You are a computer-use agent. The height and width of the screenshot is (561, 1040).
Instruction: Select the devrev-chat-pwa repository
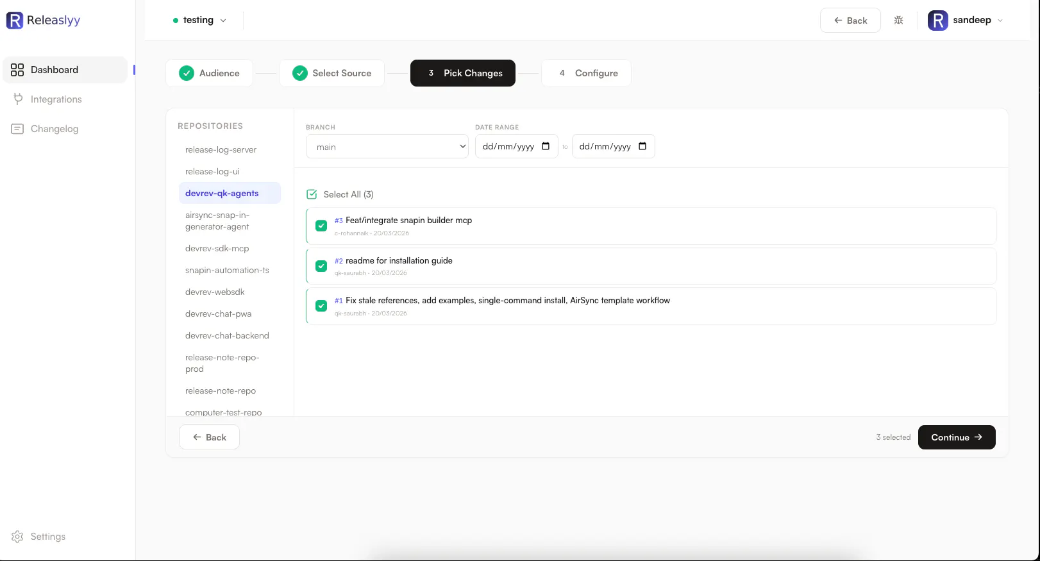tap(230, 314)
